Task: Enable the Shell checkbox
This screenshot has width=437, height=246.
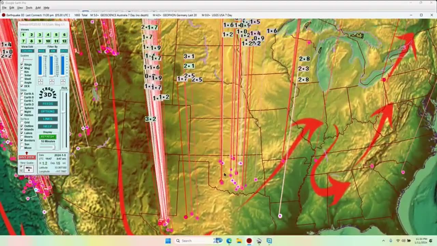Action: tap(22, 79)
